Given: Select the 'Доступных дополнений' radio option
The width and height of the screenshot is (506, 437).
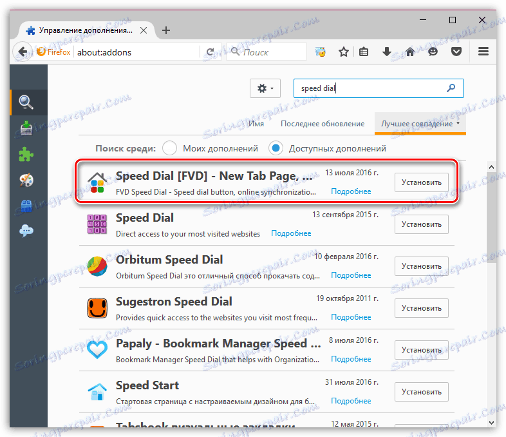Looking at the screenshot, I should [276, 148].
